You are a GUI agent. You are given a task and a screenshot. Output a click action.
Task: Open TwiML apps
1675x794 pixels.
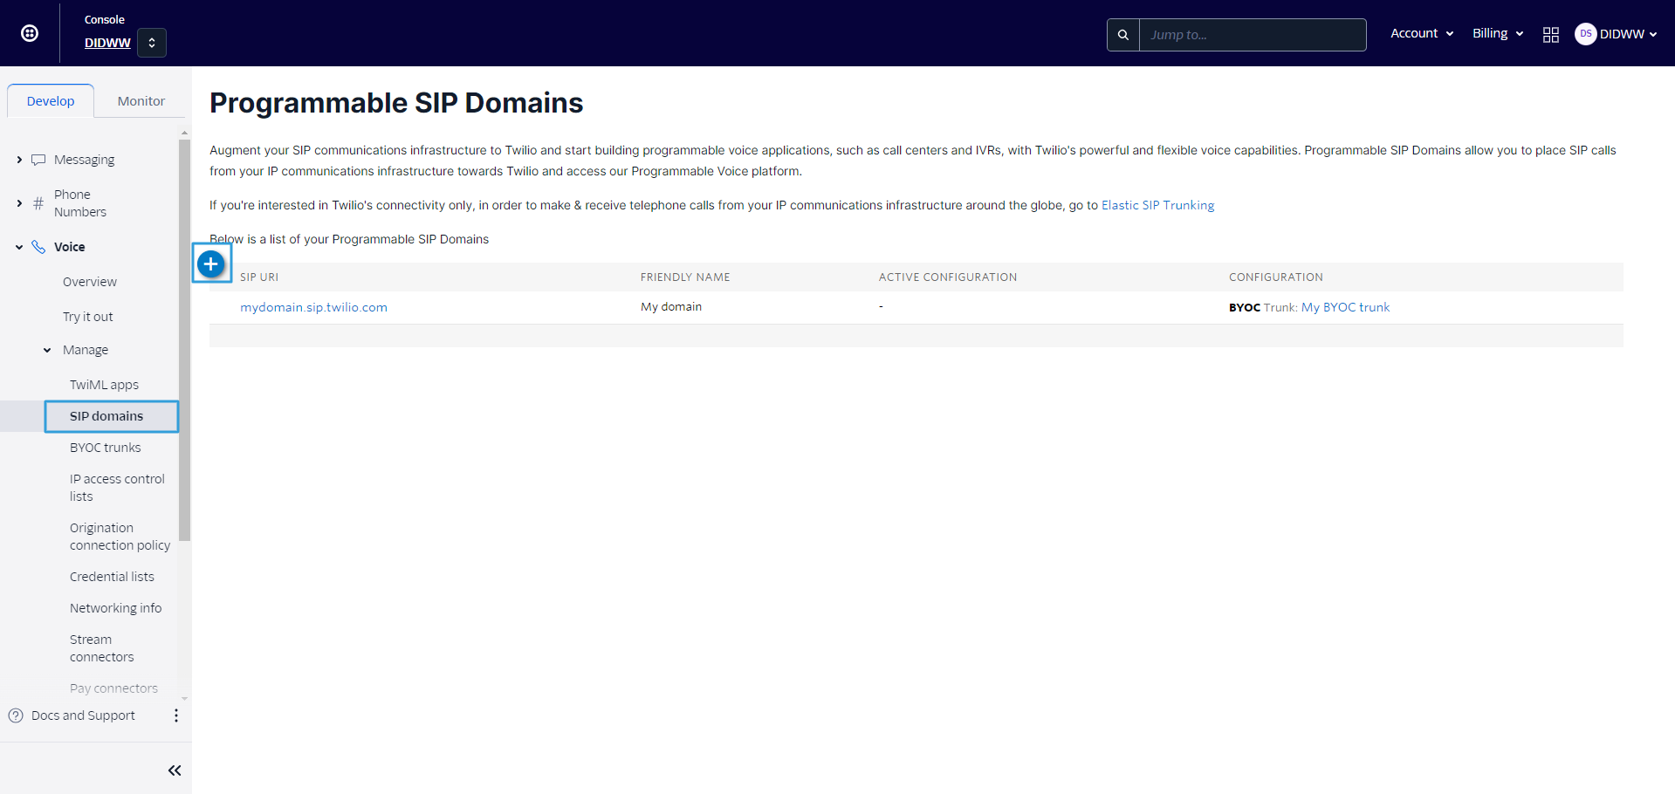pyautogui.click(x=104, y=385)
